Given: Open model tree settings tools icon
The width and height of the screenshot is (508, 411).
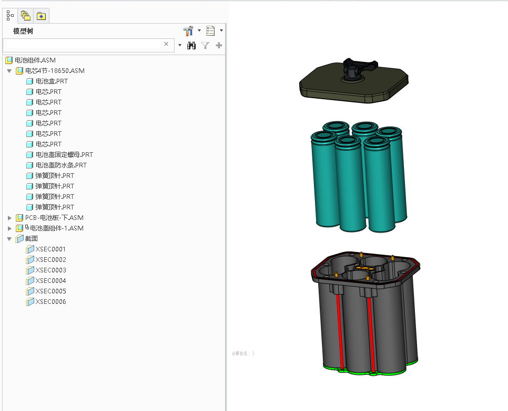Looking at the screenshot, I should [x=188, y=31].
